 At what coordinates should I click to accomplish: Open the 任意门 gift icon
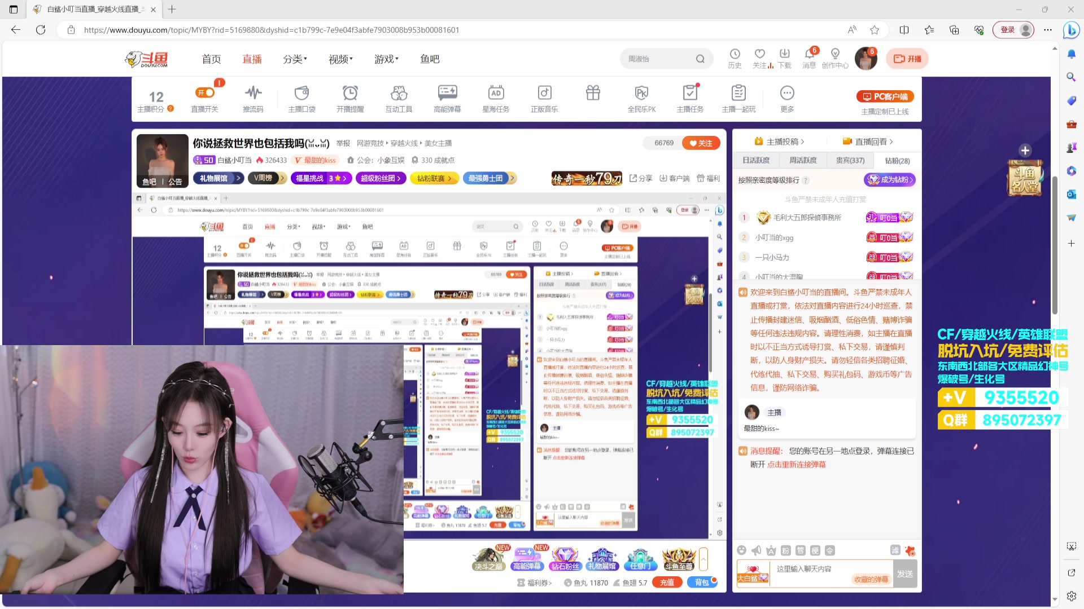pyautogui.click(x=640, y=559)
